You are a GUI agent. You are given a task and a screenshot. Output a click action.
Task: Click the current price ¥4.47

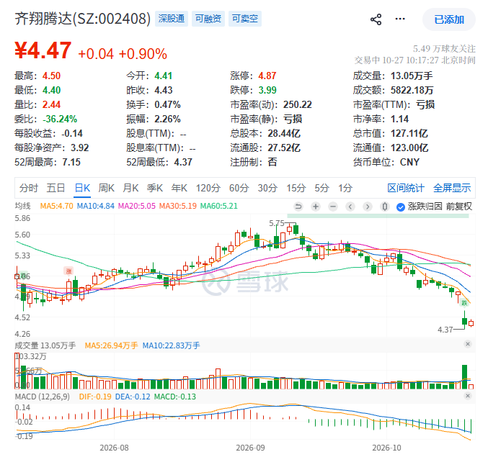[x=43, y=50]
